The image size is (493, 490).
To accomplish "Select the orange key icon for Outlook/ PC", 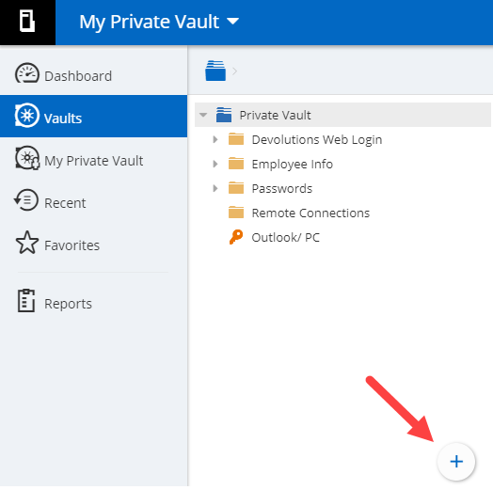I will pos(236,237).
